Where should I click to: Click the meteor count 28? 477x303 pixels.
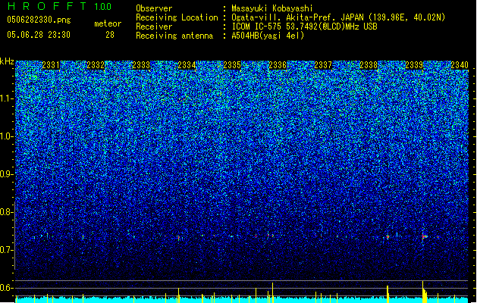pyautogui.click(x=110, y=35)
